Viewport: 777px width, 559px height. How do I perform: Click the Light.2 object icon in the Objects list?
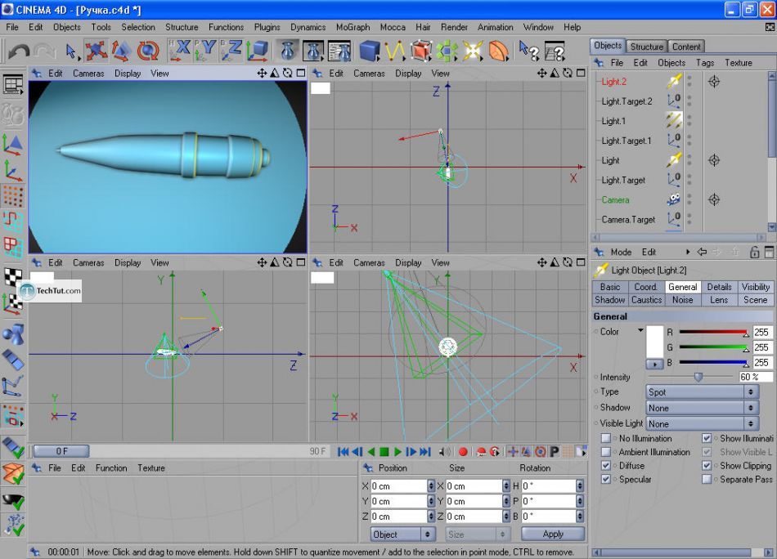click(673, 82)
